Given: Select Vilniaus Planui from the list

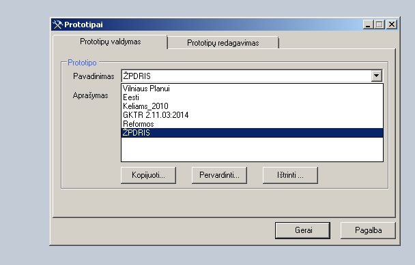Looking at the screenshot, I should tap(252, 89).
